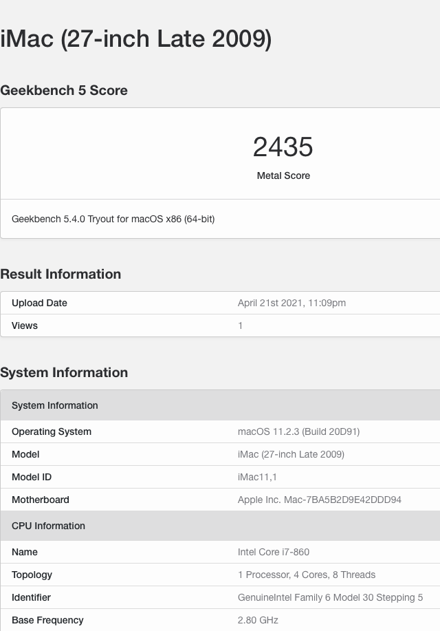Click the Topology label
This screenshot has width=440, height=631.
point(32,575)
